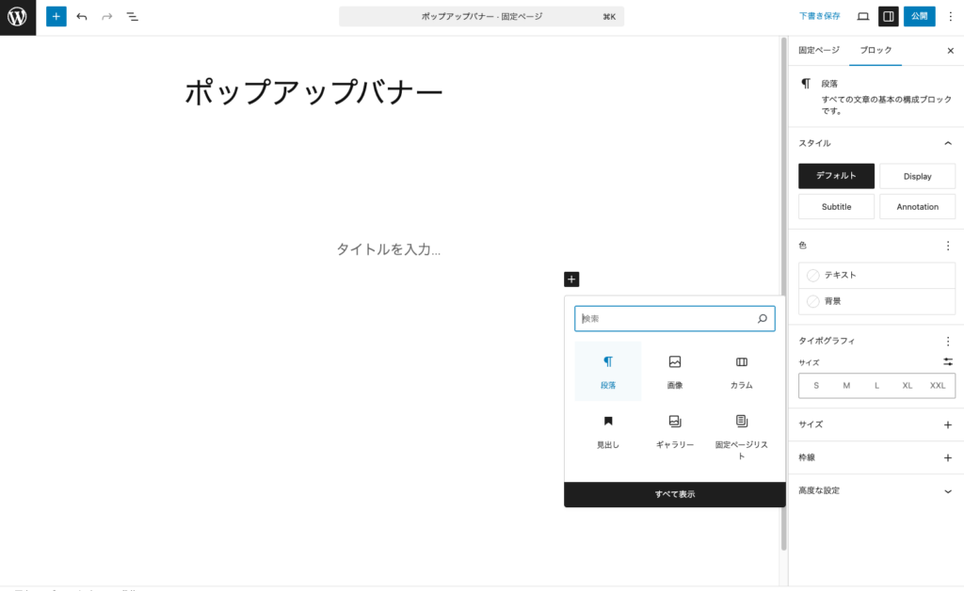Insert a 見出し block

(607, 432)
